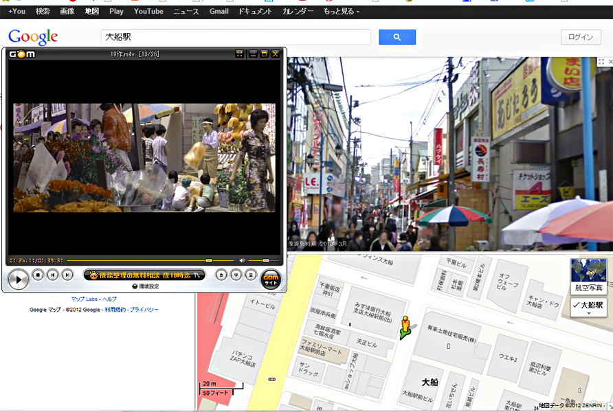Stop playback in GOM Player

[38, 275]
